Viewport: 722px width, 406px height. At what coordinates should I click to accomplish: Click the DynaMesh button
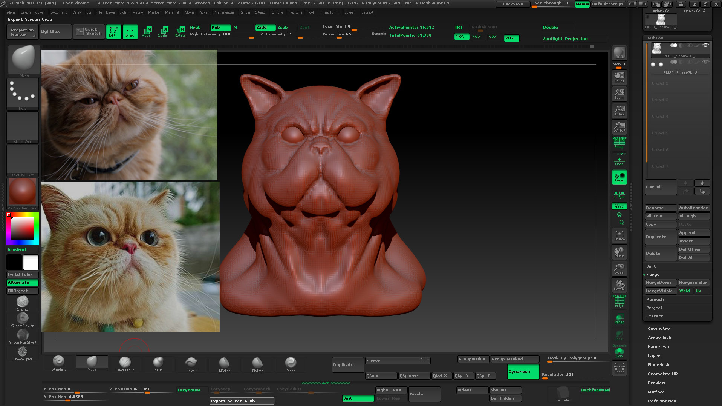pos(523,372)
